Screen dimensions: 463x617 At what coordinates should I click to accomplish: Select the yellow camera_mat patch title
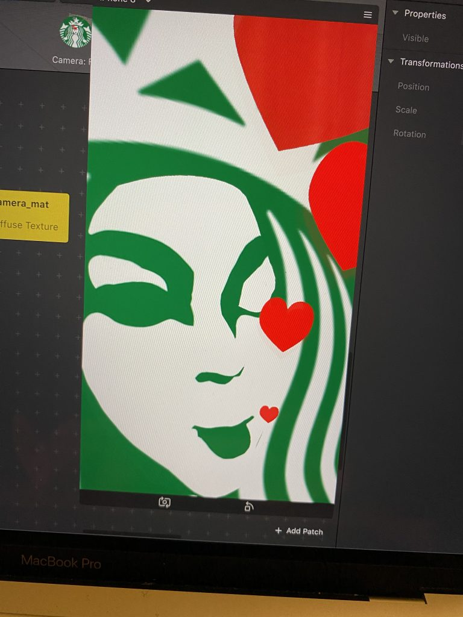pyautogui.click(x=25, y=204)
